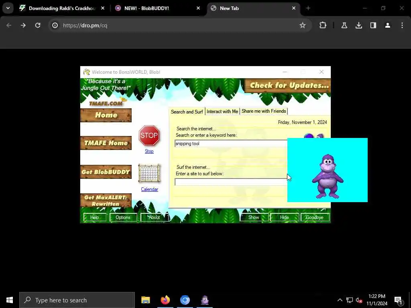
Task: Open a new browser tab
Action: (308, 8)
